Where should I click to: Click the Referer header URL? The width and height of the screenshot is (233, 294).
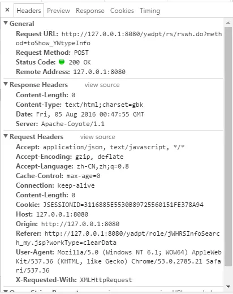point(118,238)
